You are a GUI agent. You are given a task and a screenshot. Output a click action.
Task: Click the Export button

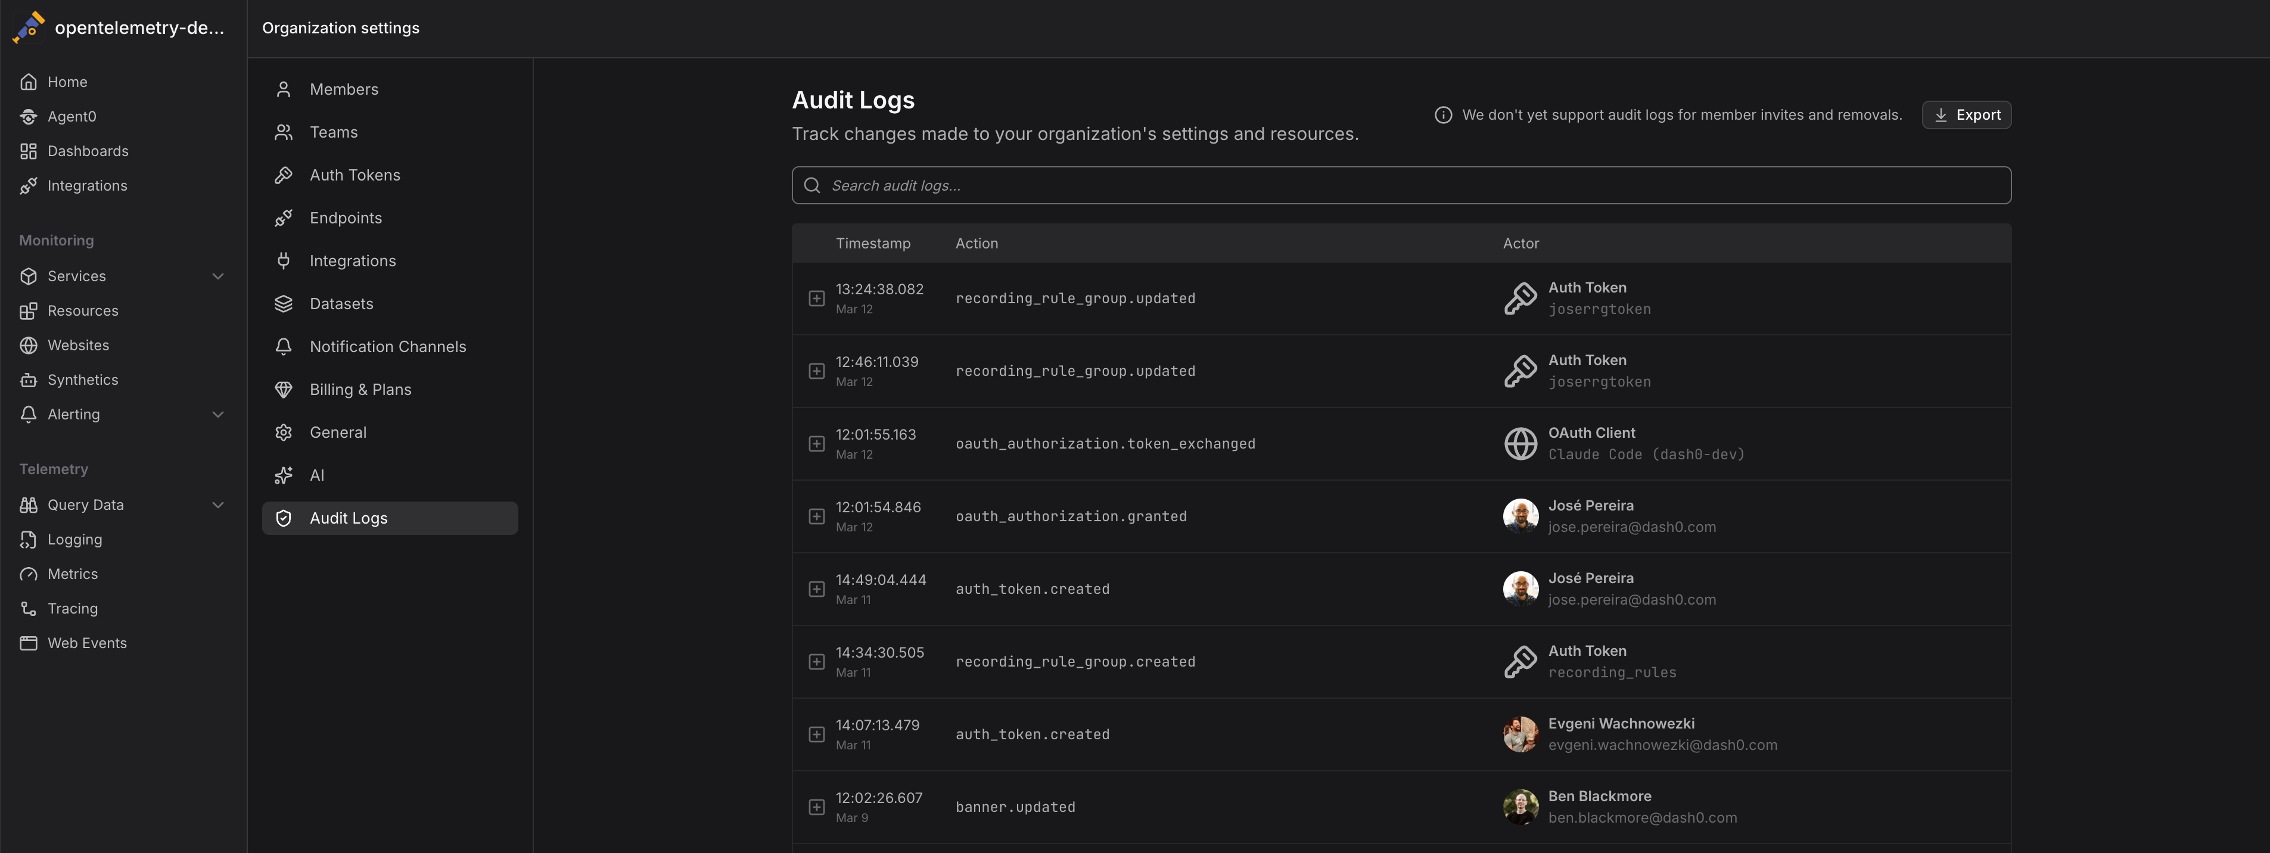click(x=1966, y=114)
